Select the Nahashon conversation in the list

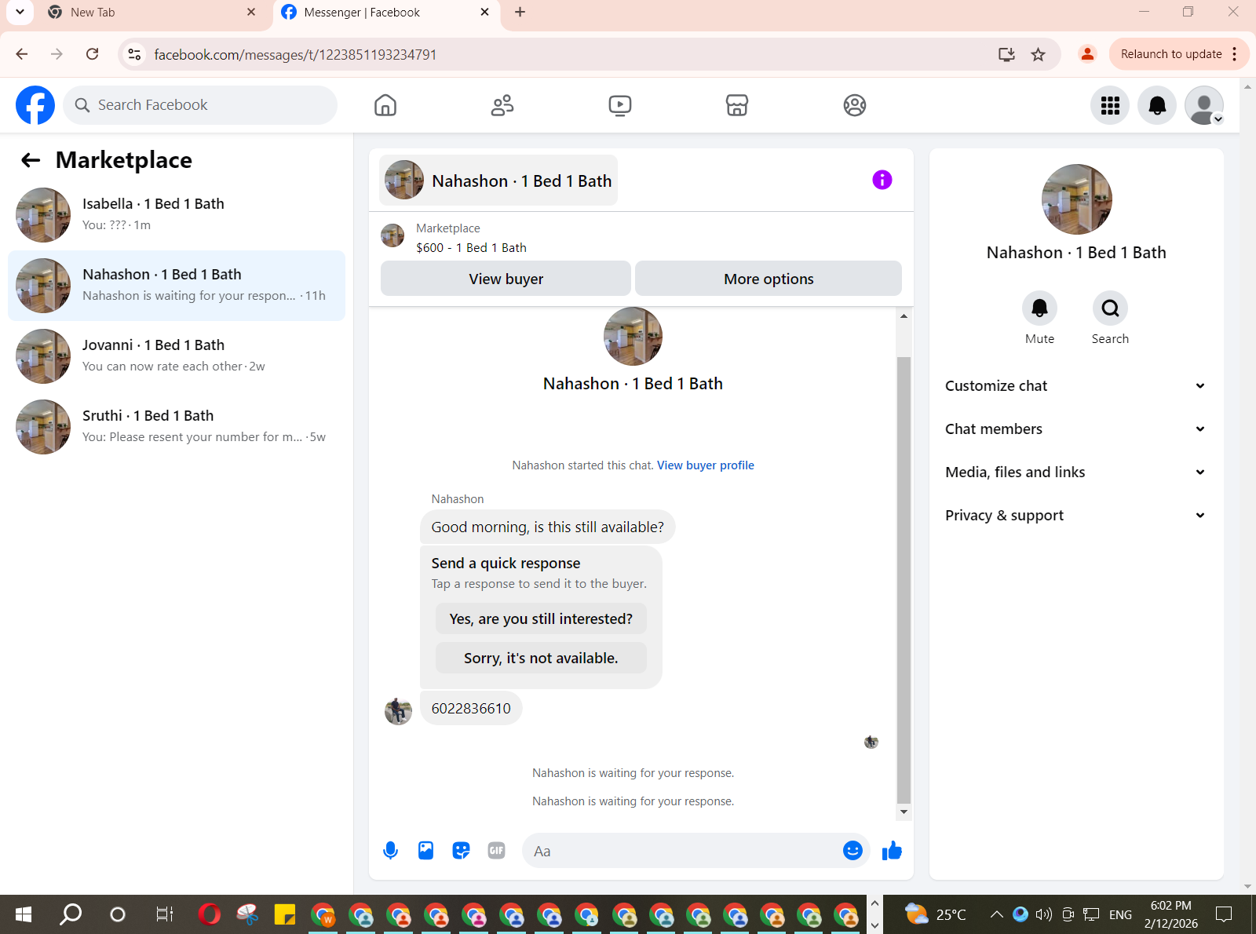pos(177,285)
